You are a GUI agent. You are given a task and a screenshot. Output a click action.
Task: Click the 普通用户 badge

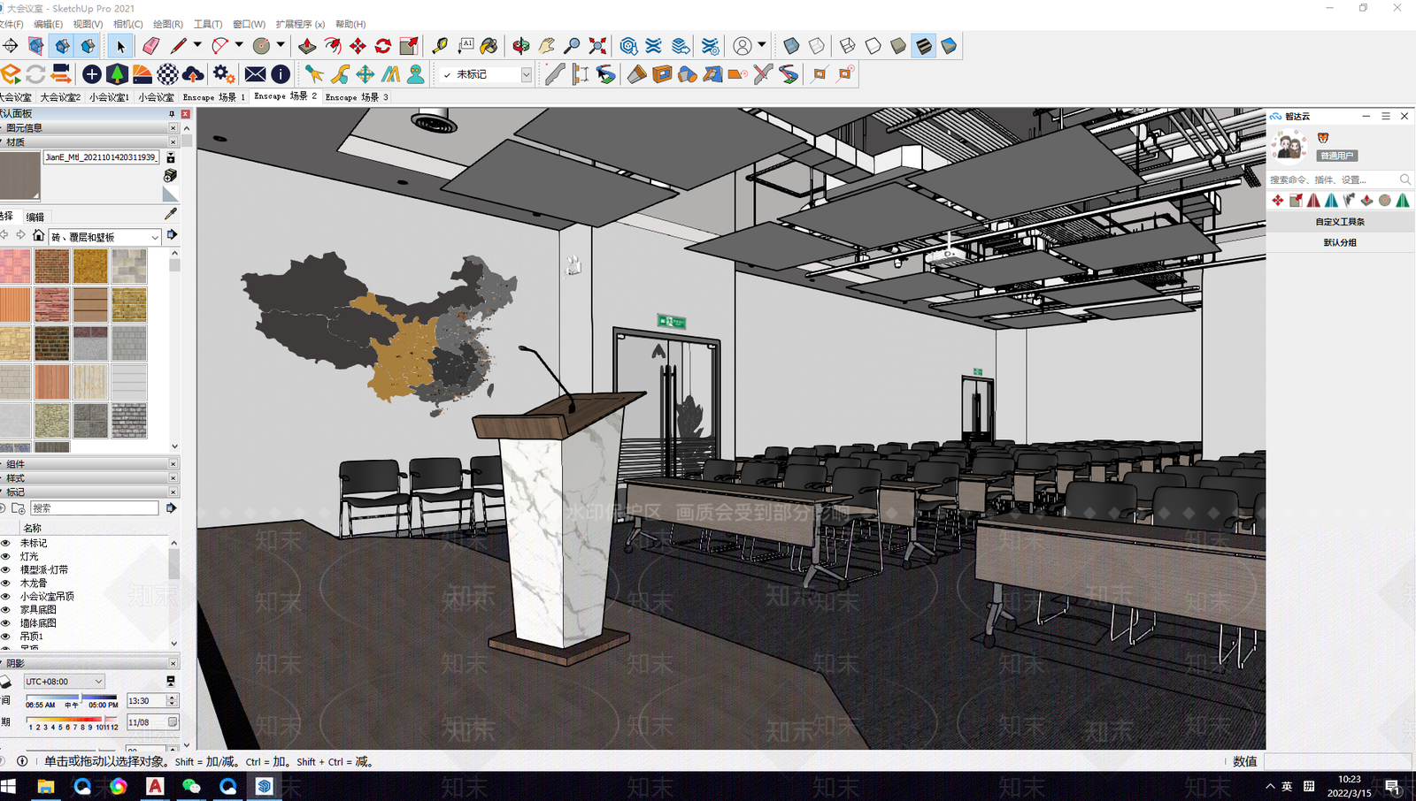pos(1336,156)
